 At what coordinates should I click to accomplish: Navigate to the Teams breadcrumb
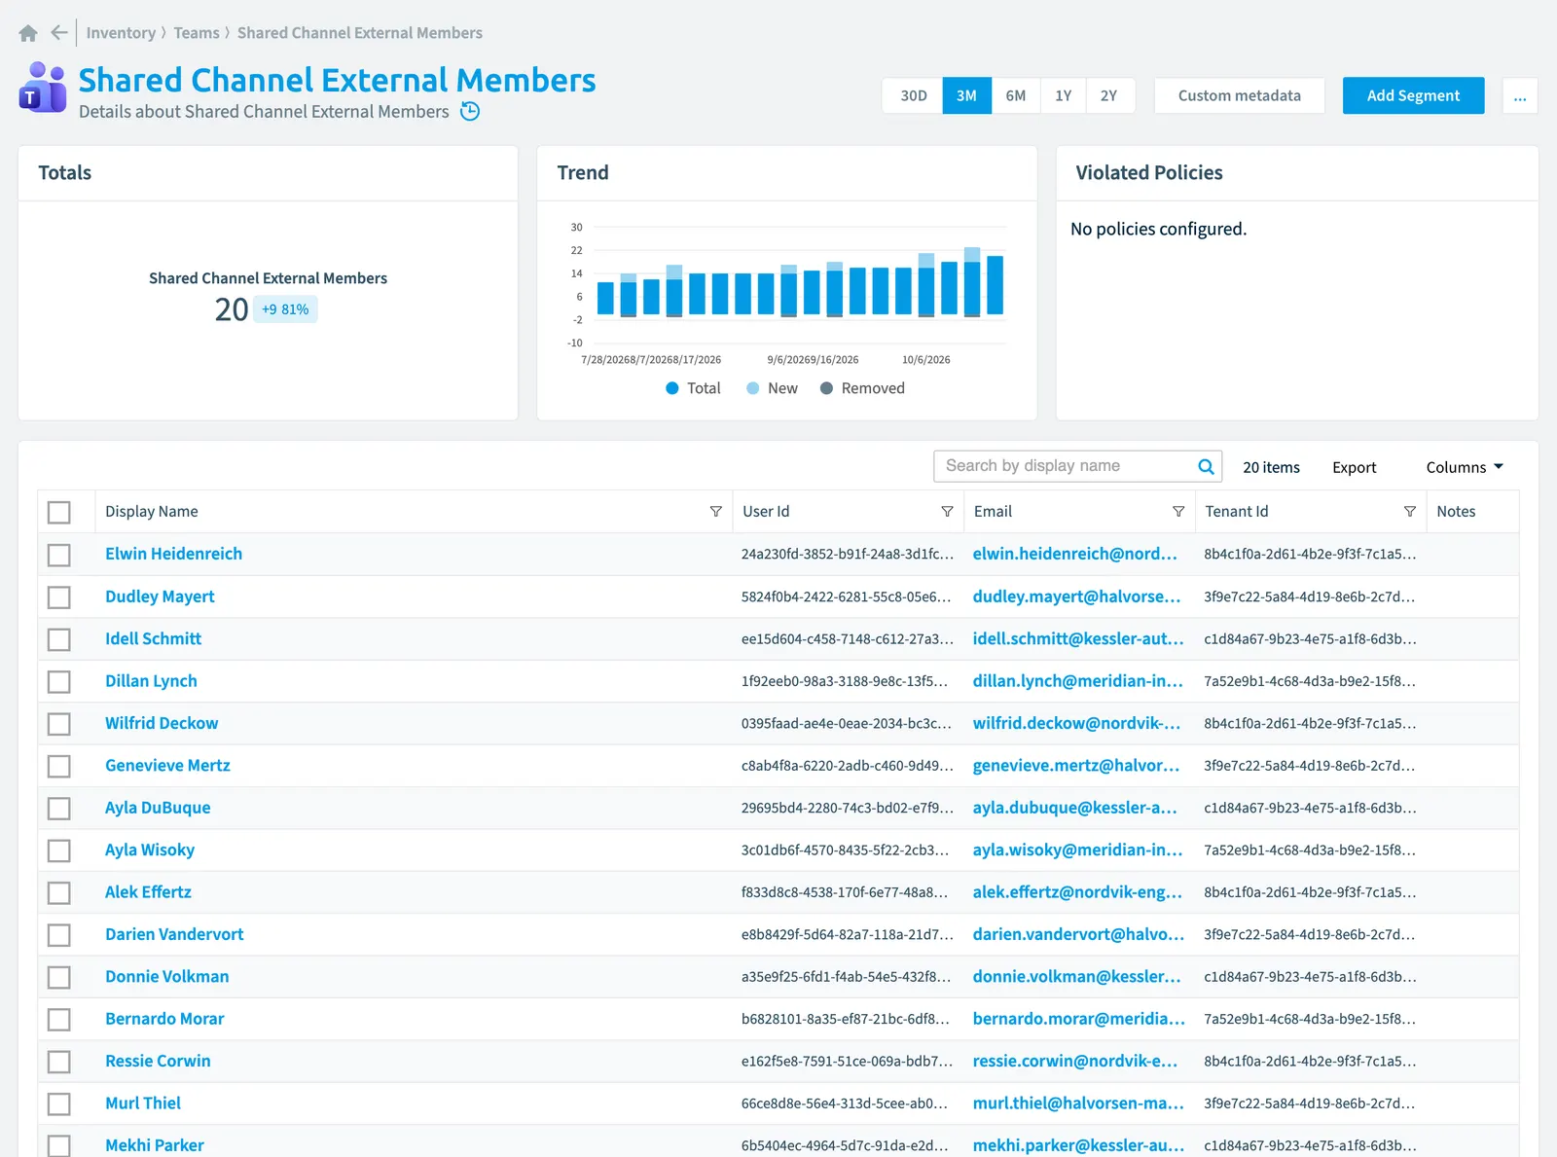(x=197, y=33)
